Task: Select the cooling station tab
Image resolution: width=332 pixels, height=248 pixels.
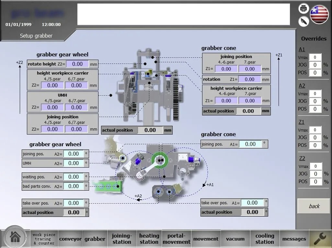Action: tap(265, 239)
